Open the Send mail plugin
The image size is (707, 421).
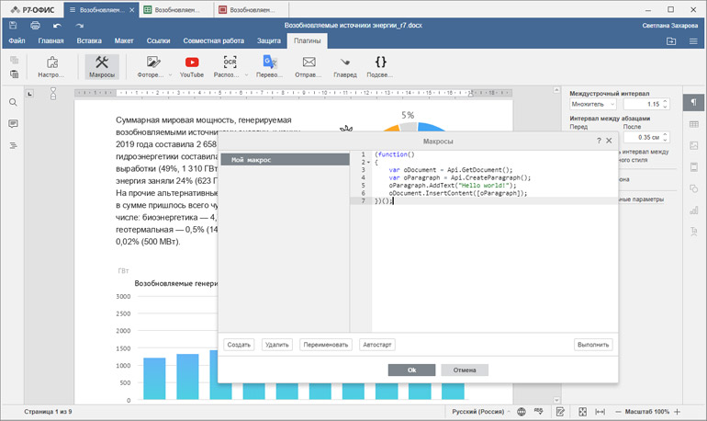[x=309, y=66]
